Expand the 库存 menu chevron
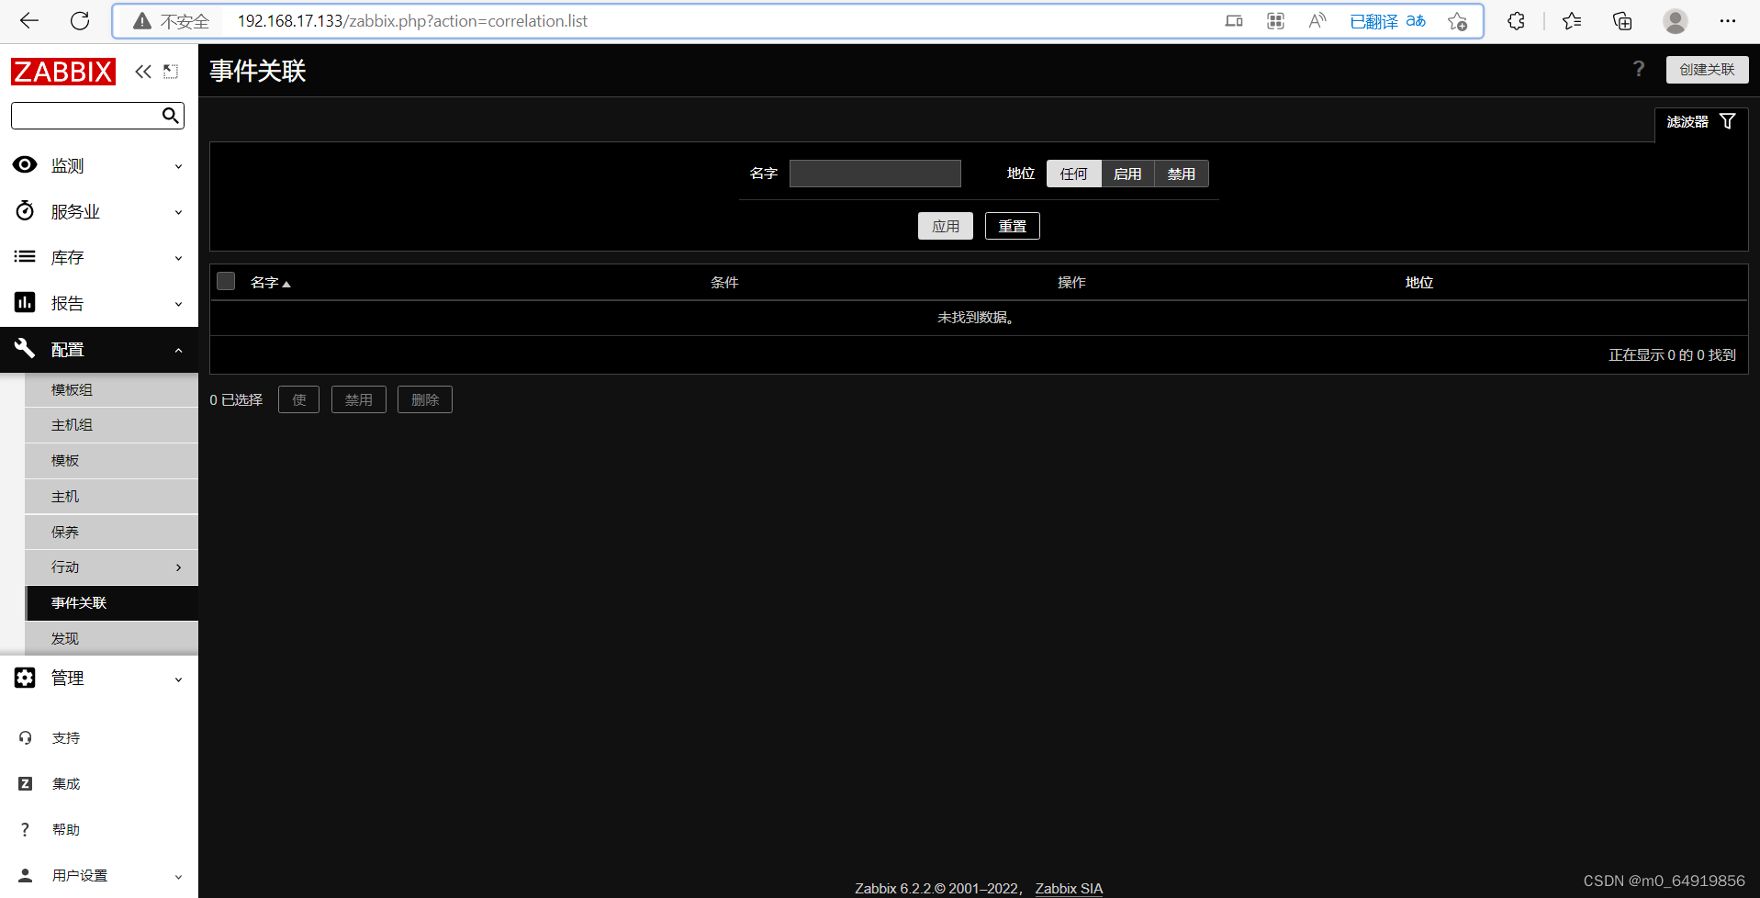Viewport: 1760px width, 898px height. pos(178,258)
